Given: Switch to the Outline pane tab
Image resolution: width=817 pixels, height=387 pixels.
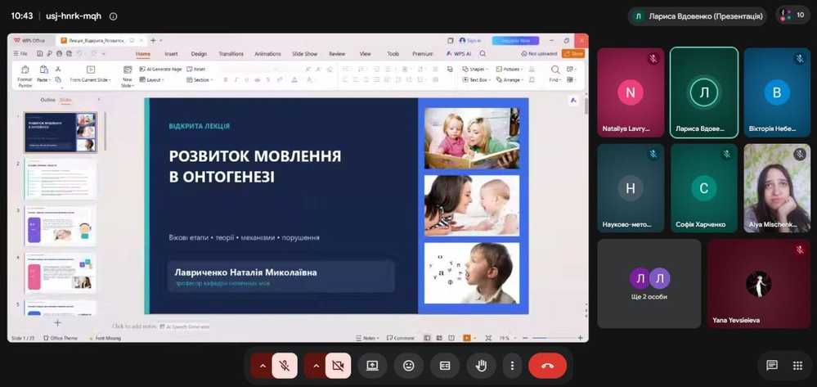Looking at the screenshot, I should [48, 100].
